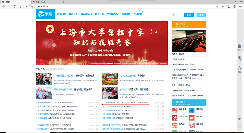The image size is (244, 133).
Task: Open thumbnail for 拒绝毒品，阳光成长 article
Action: click(44, 93)
